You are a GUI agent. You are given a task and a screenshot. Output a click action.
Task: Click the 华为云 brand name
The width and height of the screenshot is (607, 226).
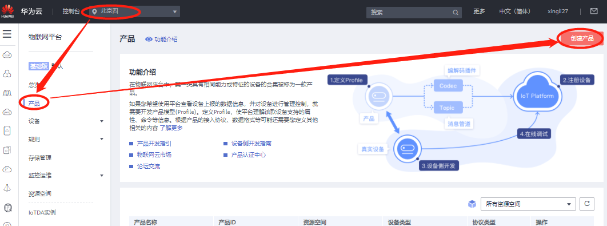point(31,11)
